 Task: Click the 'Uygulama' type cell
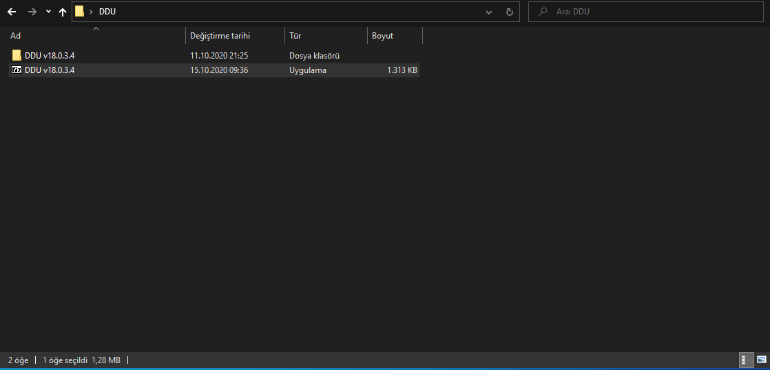(308, 70)
